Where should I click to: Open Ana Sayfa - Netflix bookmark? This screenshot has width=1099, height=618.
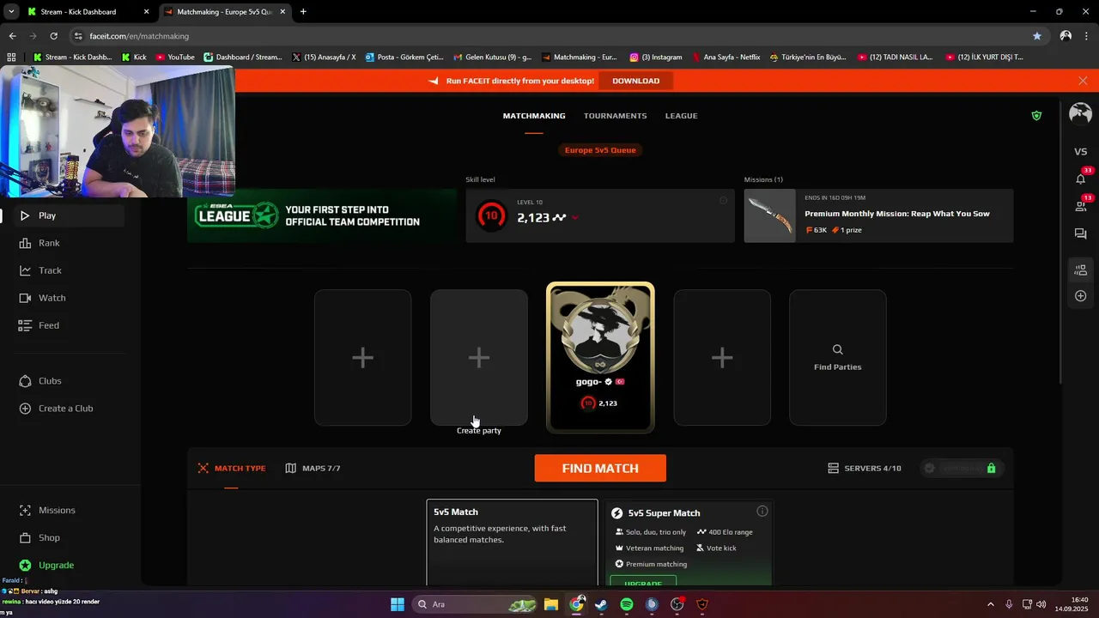(x=726, y=58)
